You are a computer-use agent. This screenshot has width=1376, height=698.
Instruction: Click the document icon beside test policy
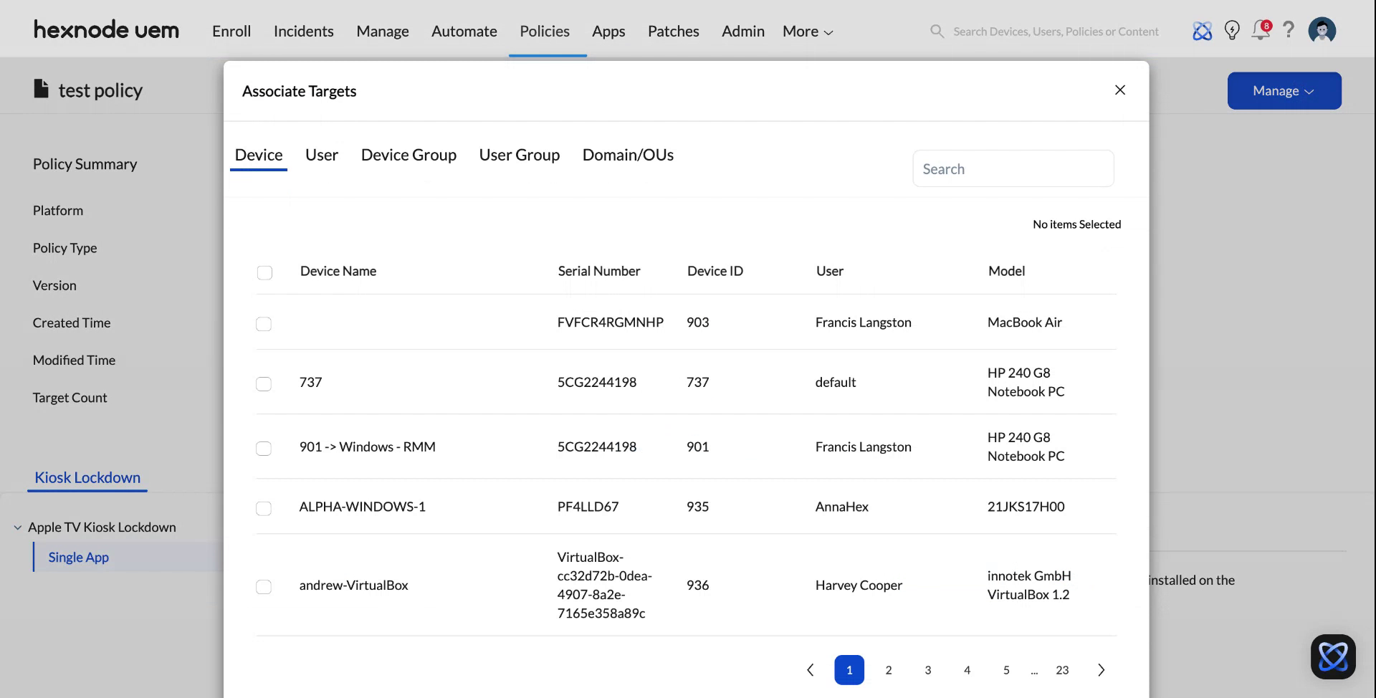coord(41,87)
